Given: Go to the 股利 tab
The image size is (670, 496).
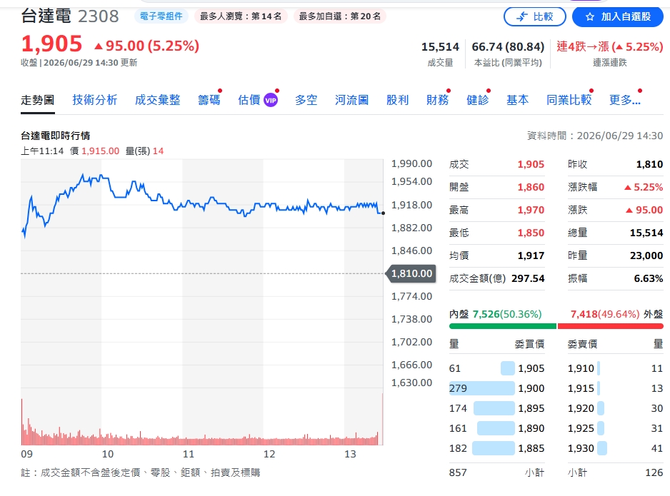Looking at the screenshot, I should (x=397, y=100).
